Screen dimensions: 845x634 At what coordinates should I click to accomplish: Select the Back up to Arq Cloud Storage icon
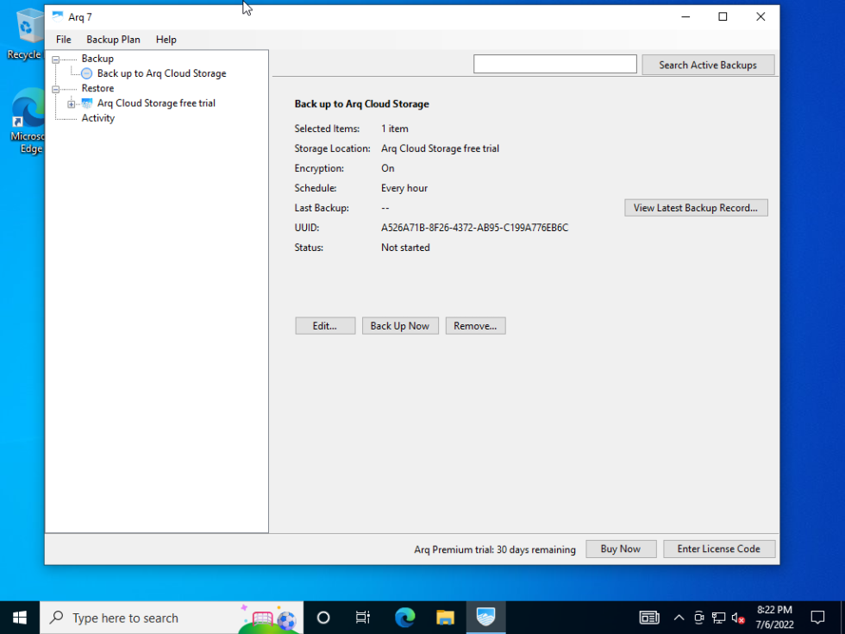(x=86, y=73)
